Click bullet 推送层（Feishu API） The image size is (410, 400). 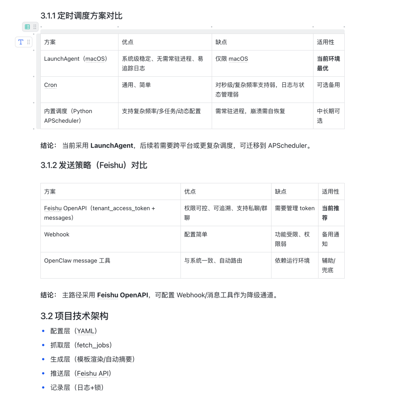tap(81, 373)
